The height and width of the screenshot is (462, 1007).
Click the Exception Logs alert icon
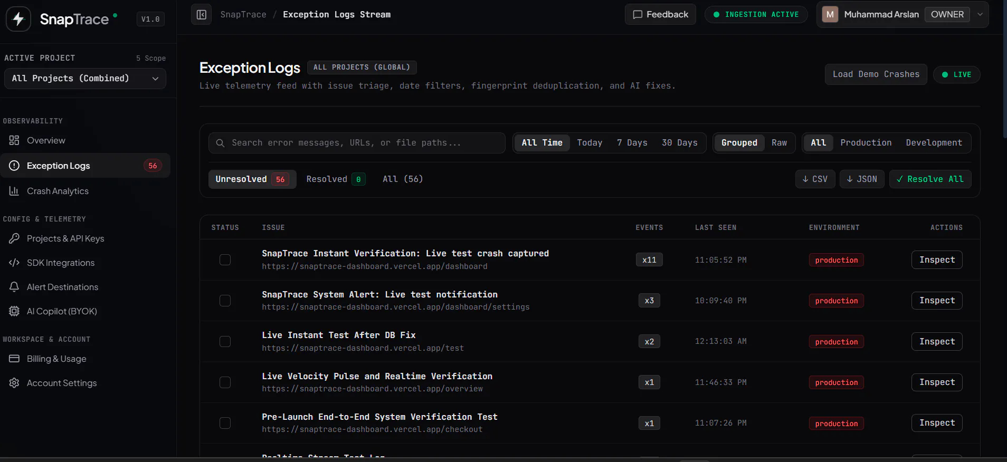point(14,166)
